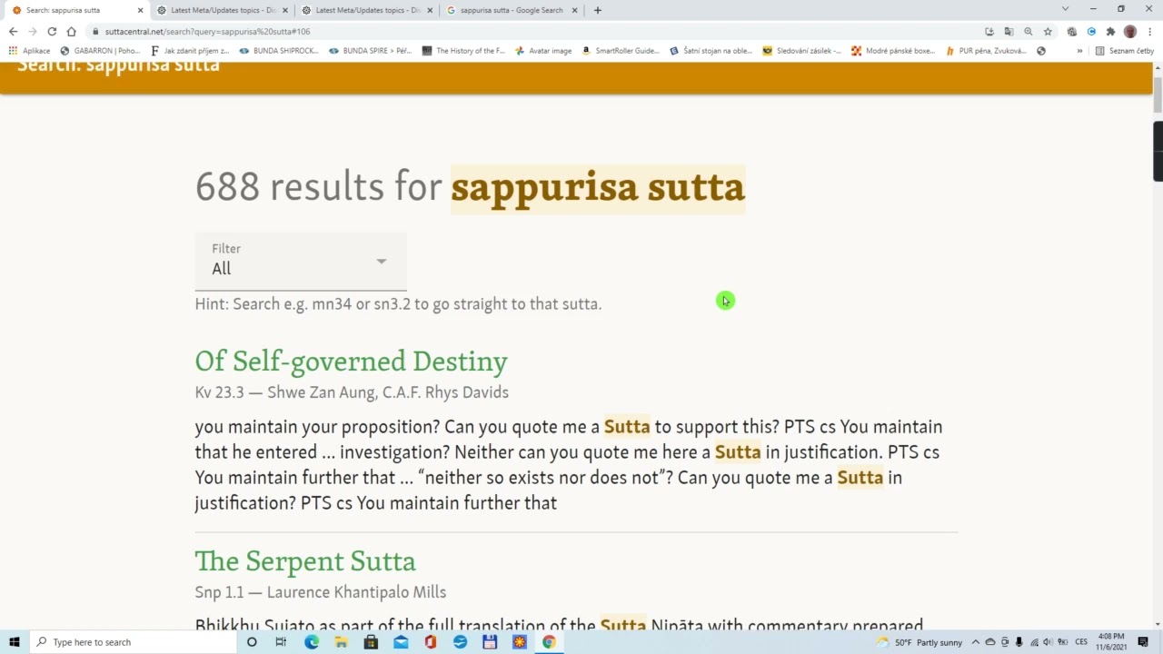Expand hidden system tray icons
Image resolution: width=1163 pixels, height=654 pixels.
point(976,642)
